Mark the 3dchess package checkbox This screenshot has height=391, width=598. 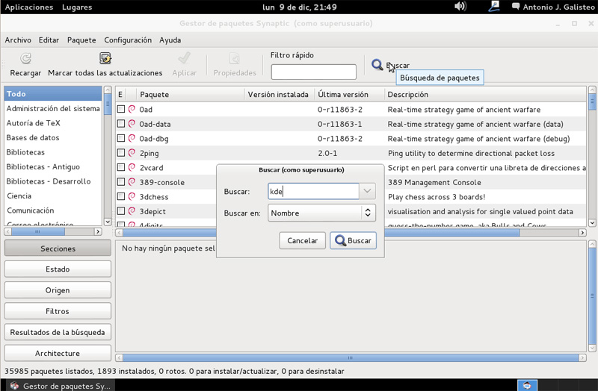[121, 196]
